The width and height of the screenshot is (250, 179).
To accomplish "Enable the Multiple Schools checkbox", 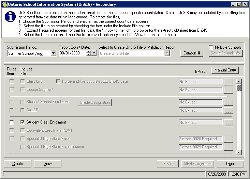I will point(211,47).
